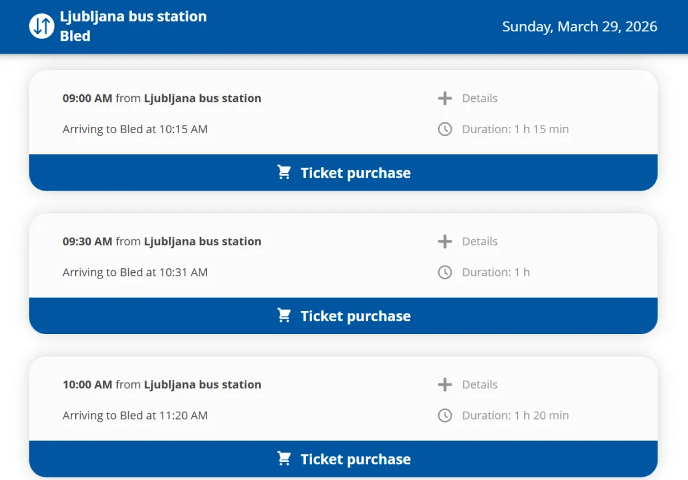Image resolution: width=688 pixels, height=480 pixels.
Task: Swap departure and destination stations icon
Action: tap(42, 26)
